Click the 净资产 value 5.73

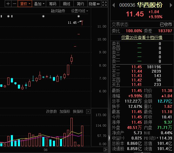tap(138, 133)
